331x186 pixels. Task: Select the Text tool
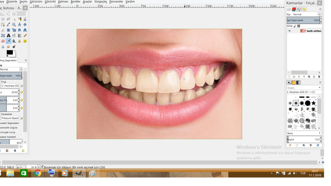[x=8, y=36]
